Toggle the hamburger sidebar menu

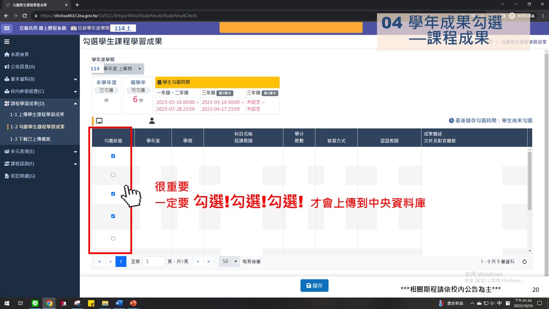(7, 42)
